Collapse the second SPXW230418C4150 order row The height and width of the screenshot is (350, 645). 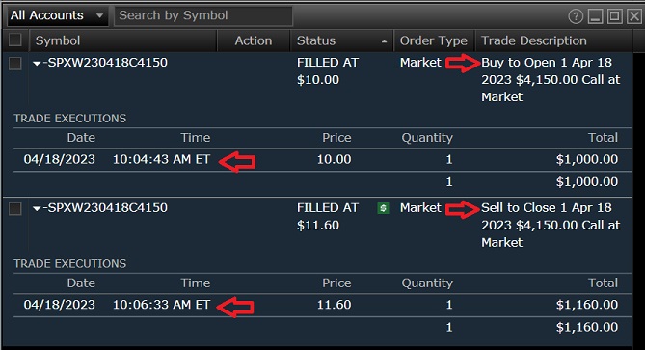(37, 209)
